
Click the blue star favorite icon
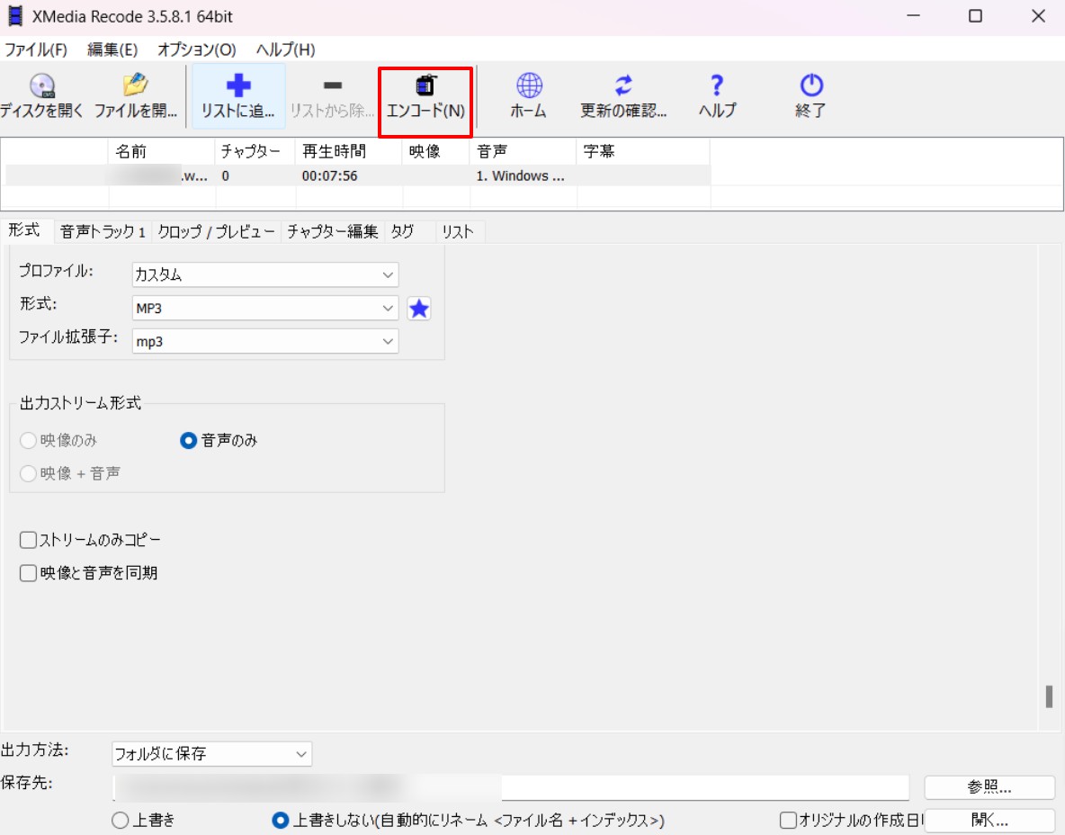pos(419,309)
